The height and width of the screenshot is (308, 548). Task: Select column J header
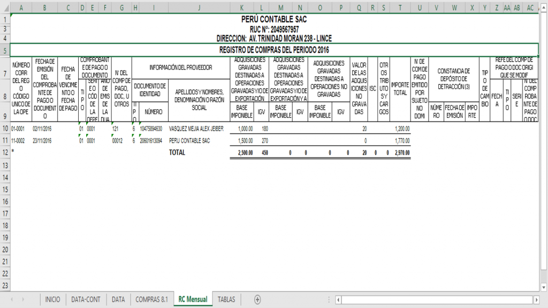199,8
